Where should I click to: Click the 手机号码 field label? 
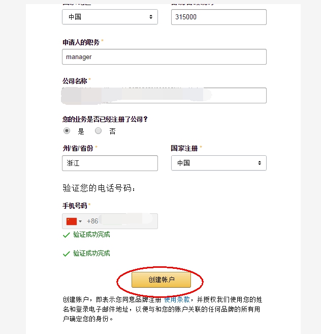75,206
